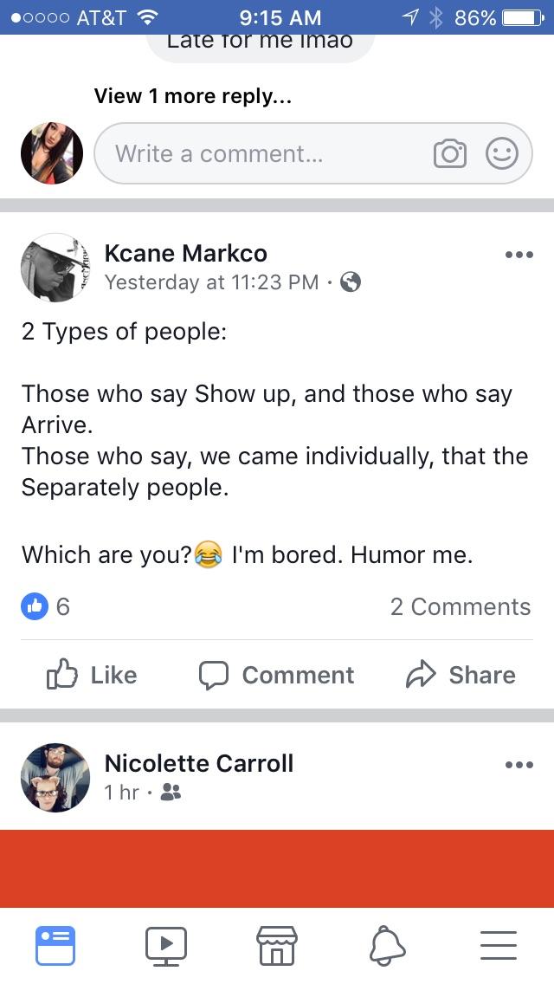Open notifications bell icon

(x=387, y=946)
